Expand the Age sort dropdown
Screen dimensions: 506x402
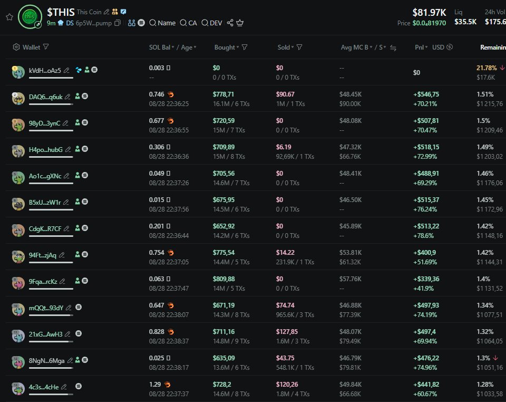coord(195,47)
